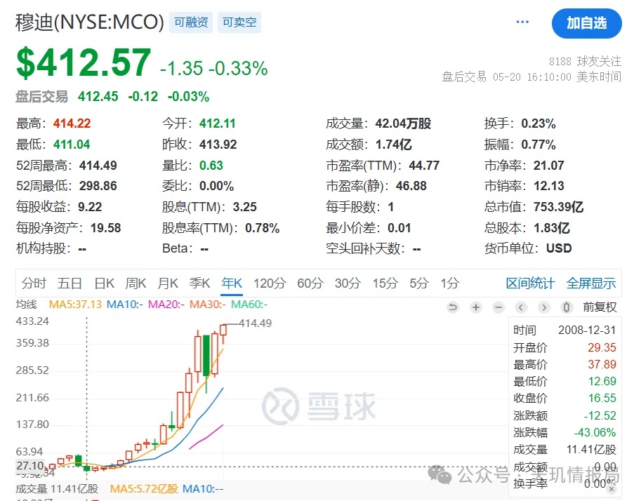Click the 开盘价 29.35 tooltip row
The image size is (641, 501).
coord(564,347)
